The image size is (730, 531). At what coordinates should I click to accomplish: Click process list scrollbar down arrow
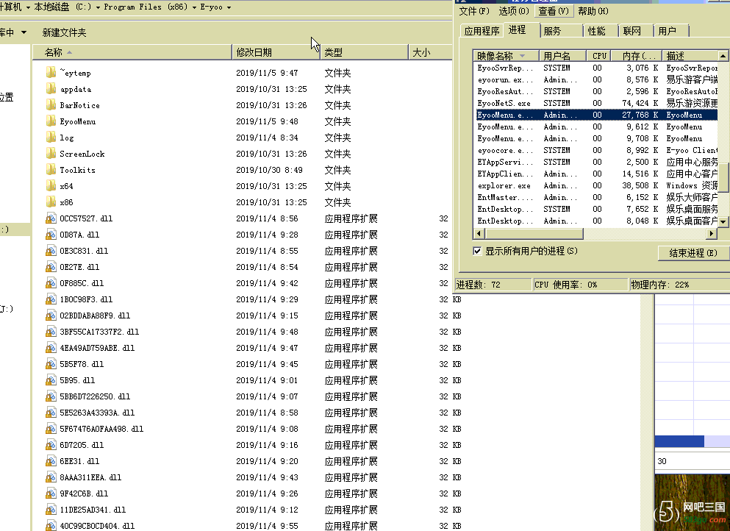[x=723, y=221]
